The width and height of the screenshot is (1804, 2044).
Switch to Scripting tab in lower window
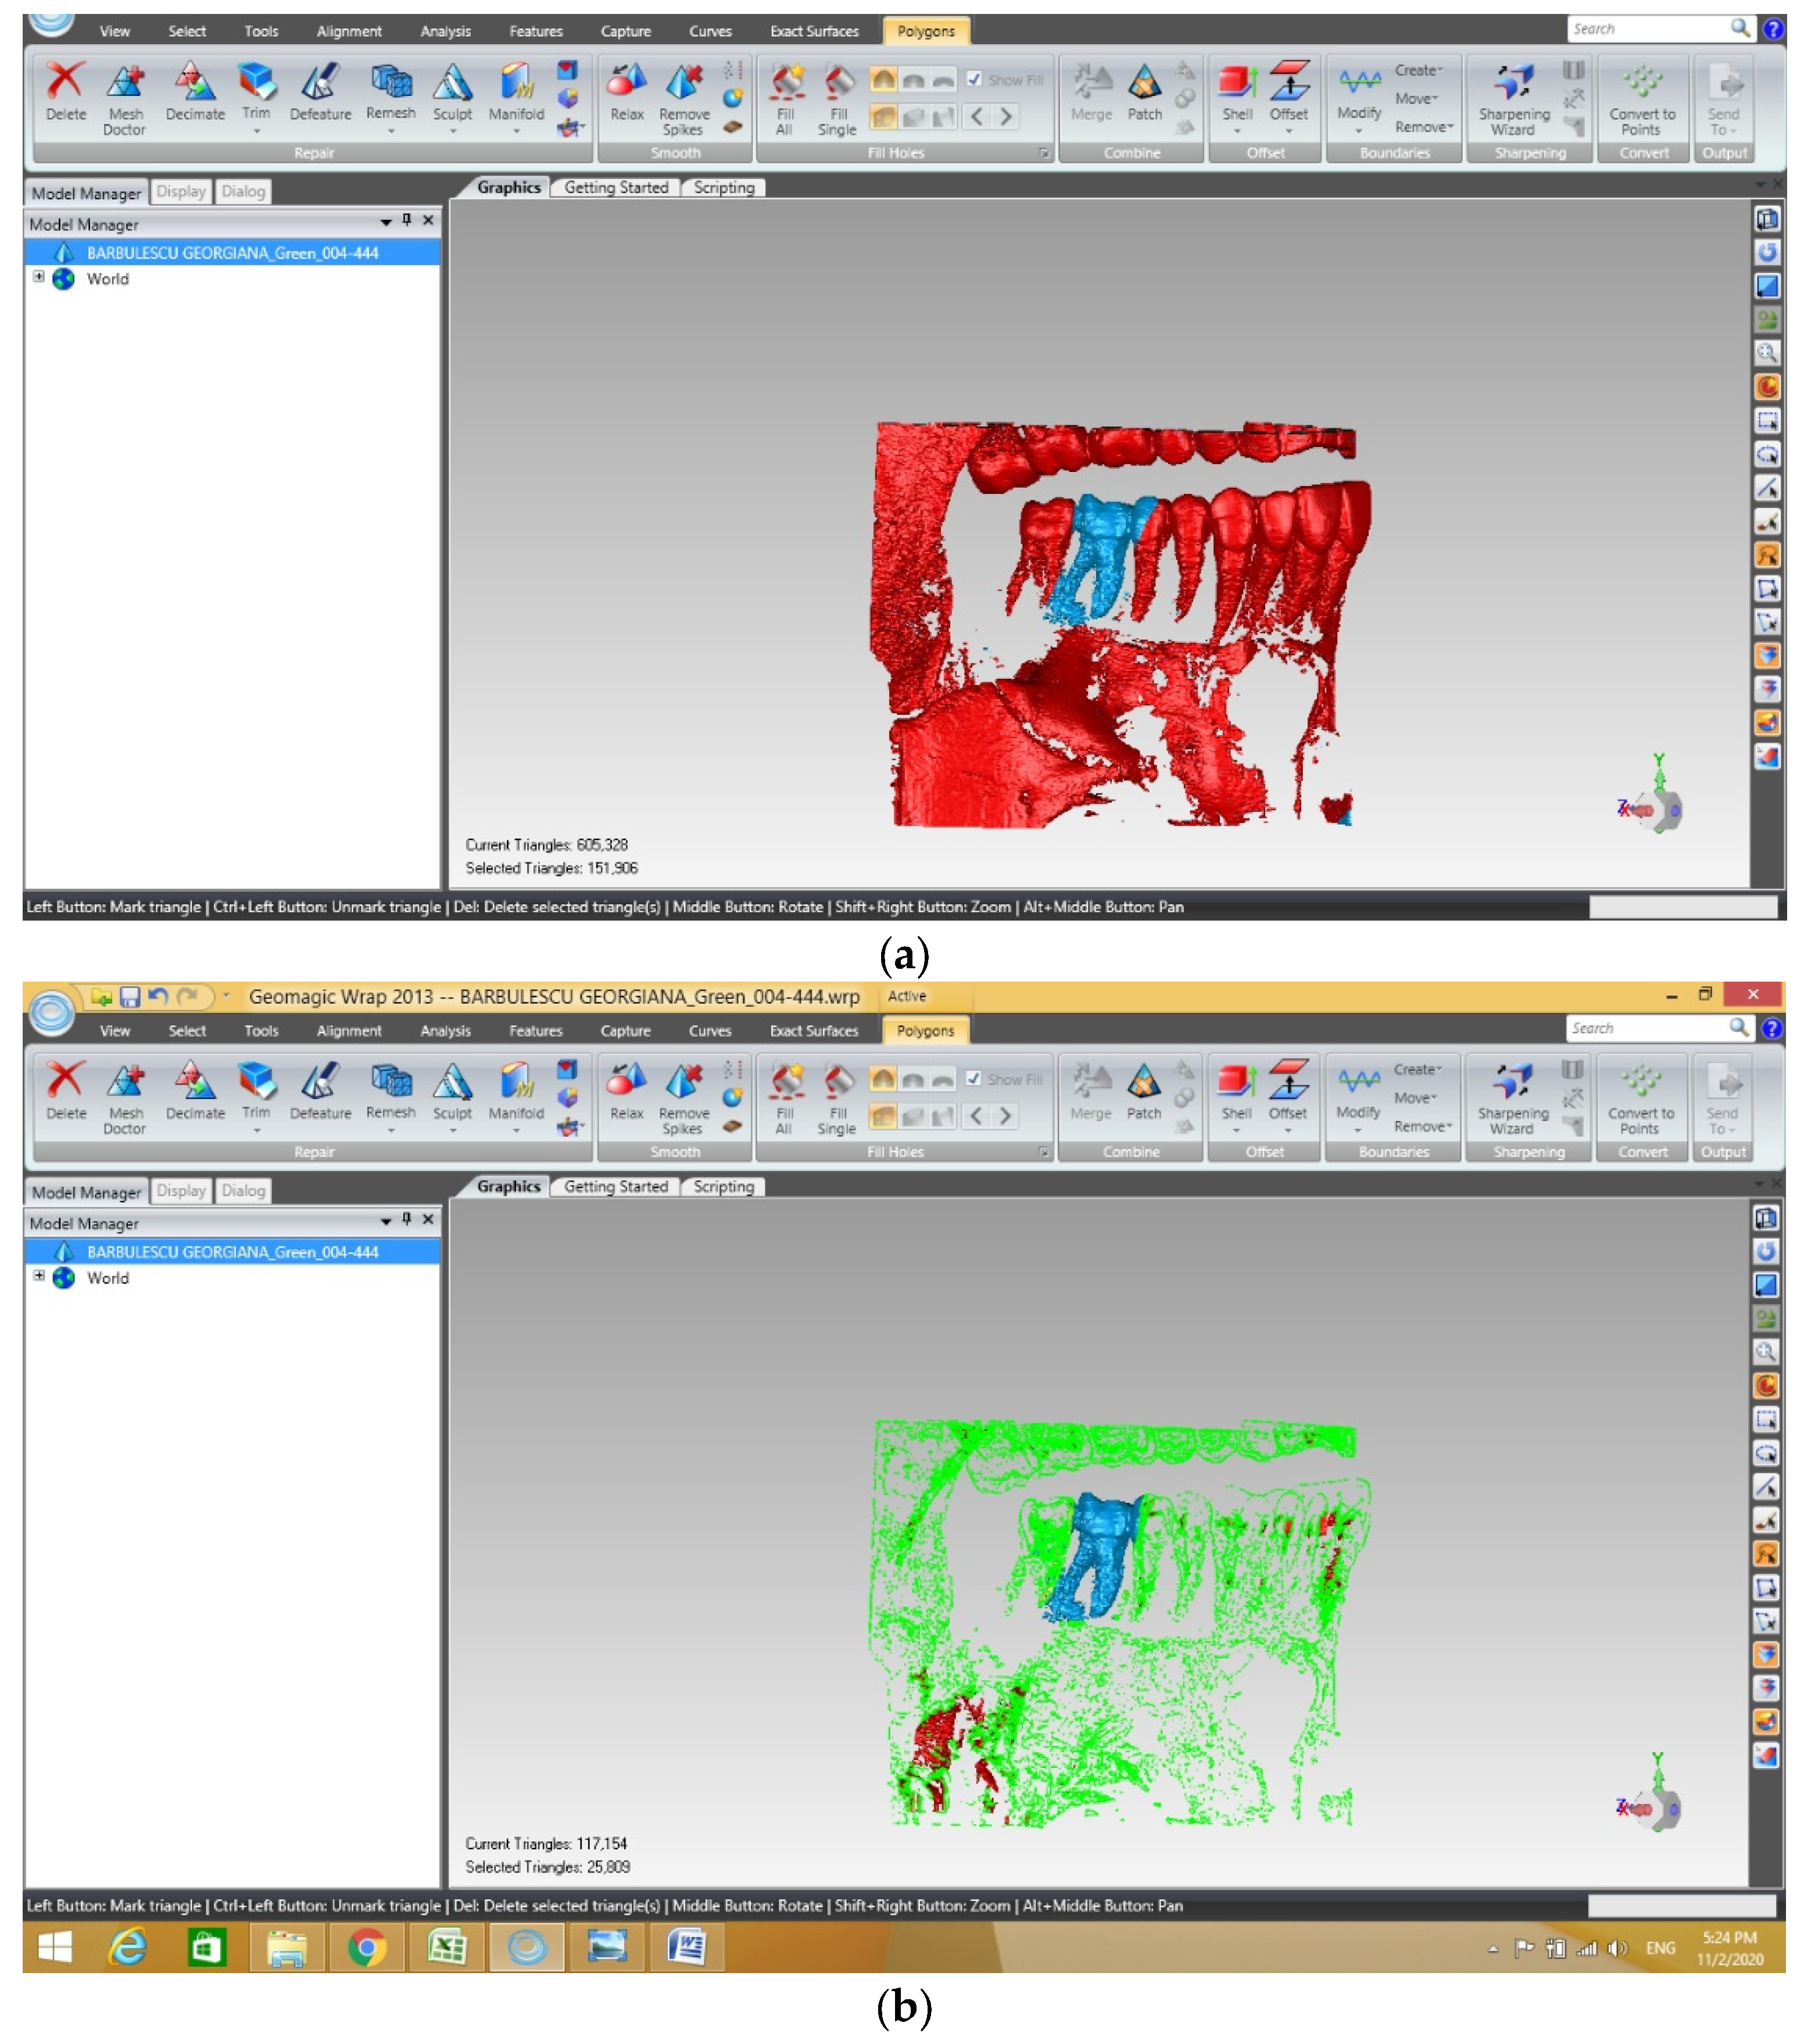[x=723, y=1186]
